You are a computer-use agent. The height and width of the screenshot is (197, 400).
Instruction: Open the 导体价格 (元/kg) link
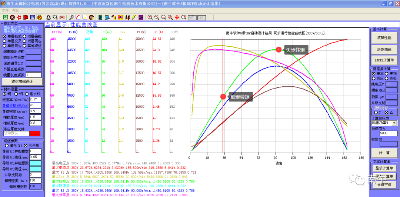pos(15,106)
